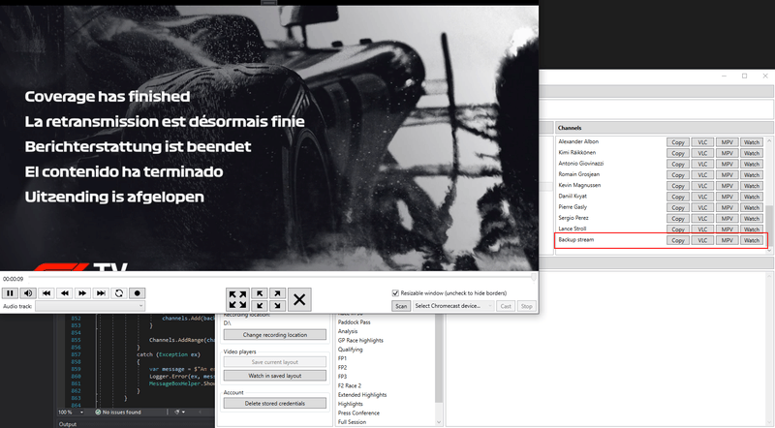775x428 pixels.
Task: Open Pierre Gasly in VLC
Action: pyautogui.click(x=702, y=207)
